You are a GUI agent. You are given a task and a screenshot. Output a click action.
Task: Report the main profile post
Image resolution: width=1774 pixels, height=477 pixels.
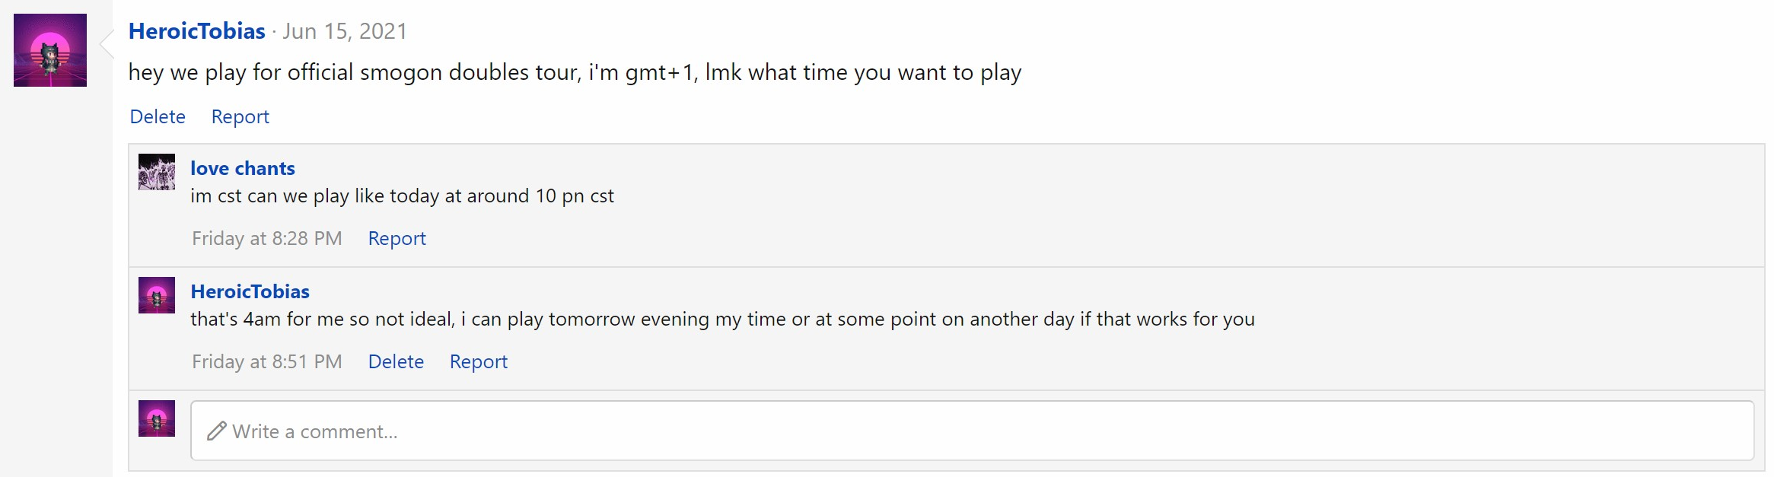[240, 116]
